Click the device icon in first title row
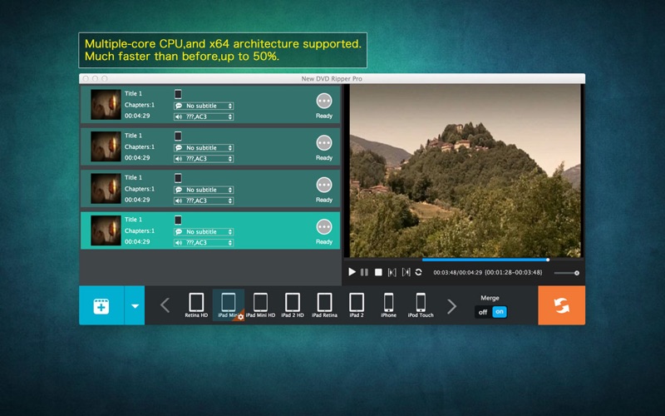Screen dimensions: 665x416 tap(178, 94)
